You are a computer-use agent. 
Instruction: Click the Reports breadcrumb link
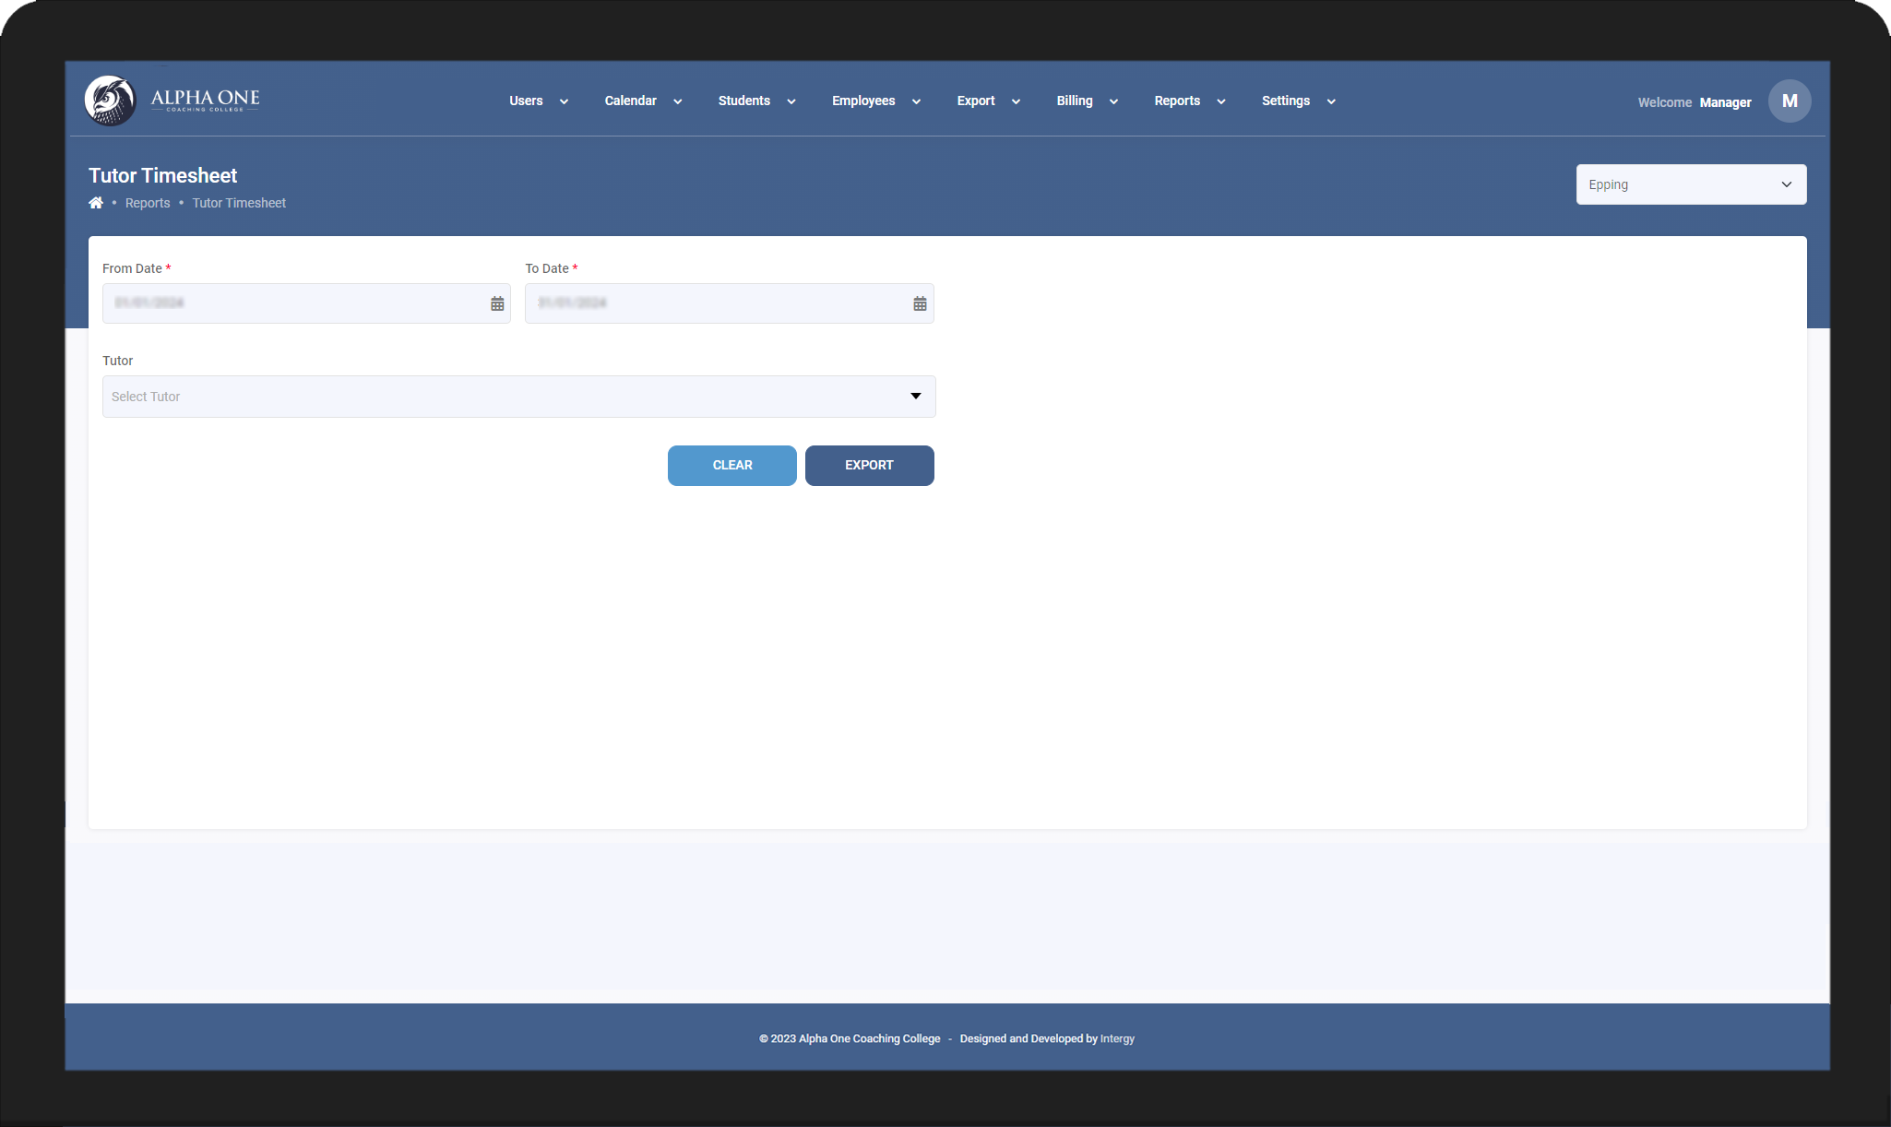coord(148,203)
